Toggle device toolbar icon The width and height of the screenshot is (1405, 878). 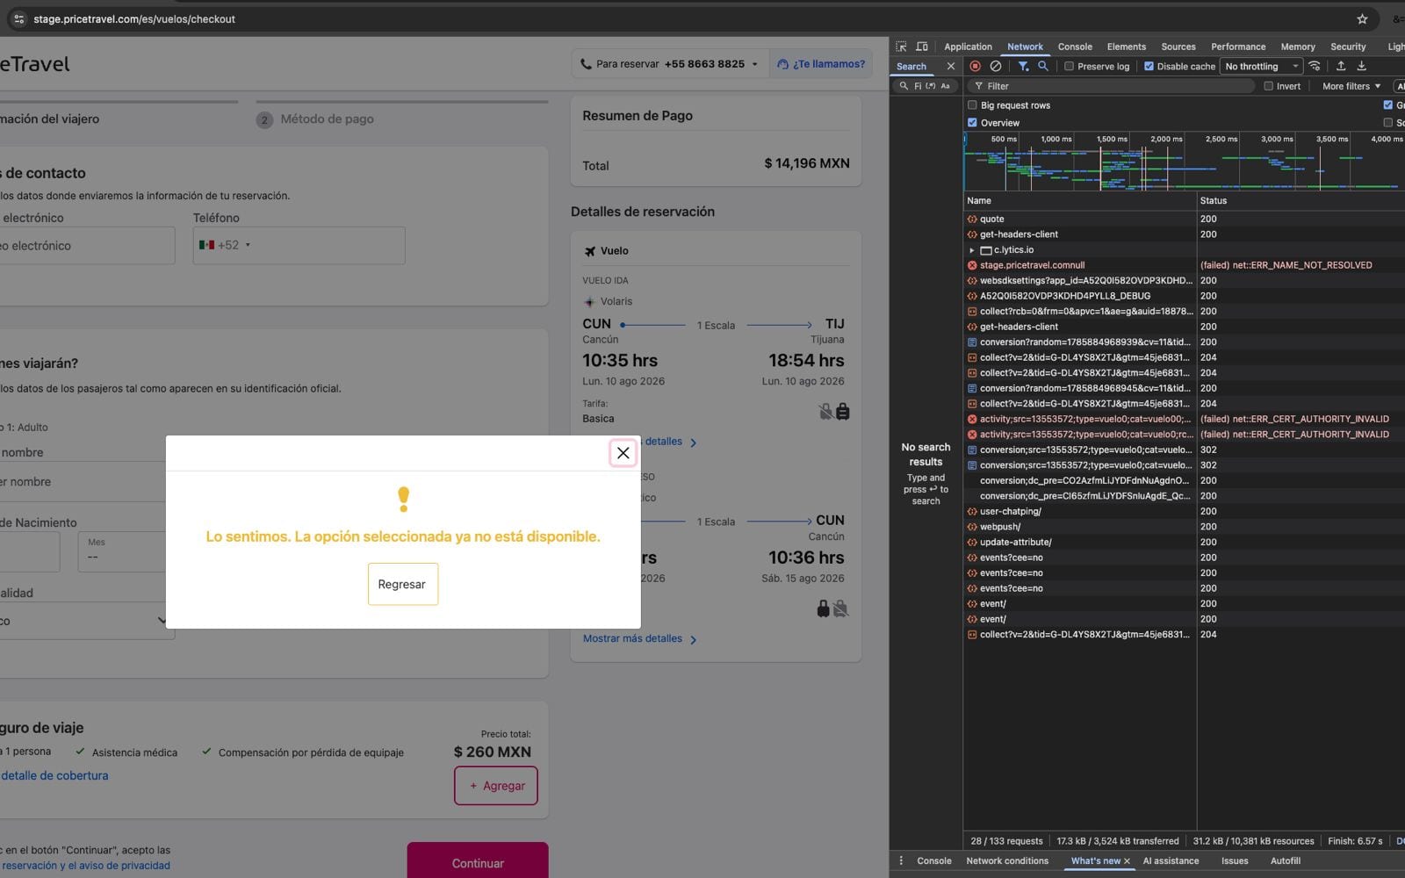pyautogui.click(x=922, y=47)
